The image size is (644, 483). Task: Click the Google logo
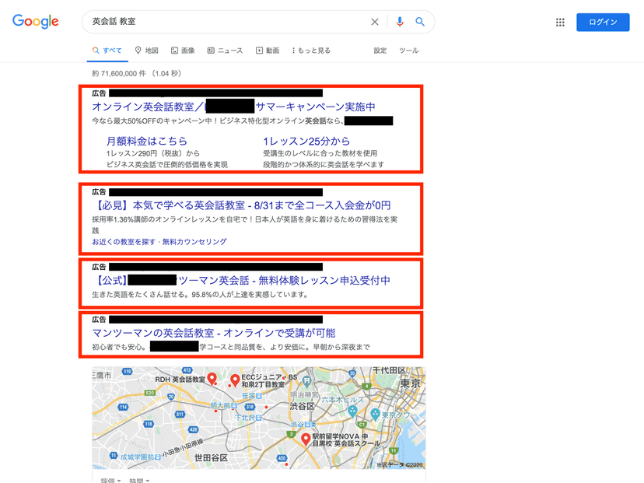[x=35, y=21]
